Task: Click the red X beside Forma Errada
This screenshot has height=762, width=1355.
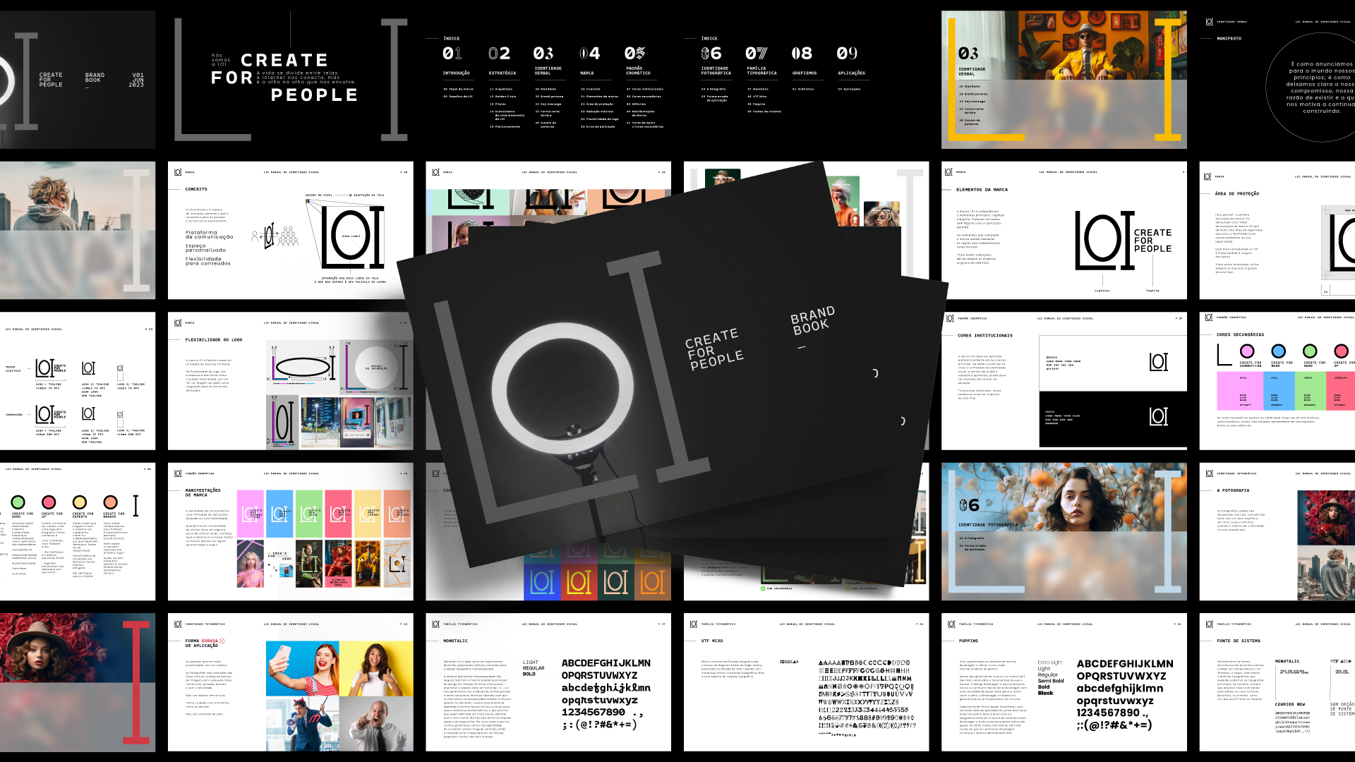Action: click(222, 641)
